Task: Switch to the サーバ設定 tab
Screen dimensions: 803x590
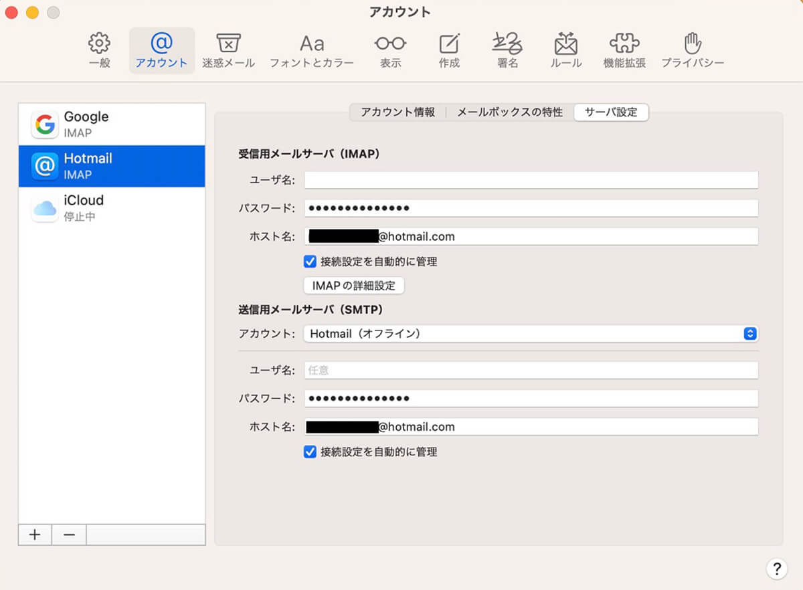Action: (611, 112)
